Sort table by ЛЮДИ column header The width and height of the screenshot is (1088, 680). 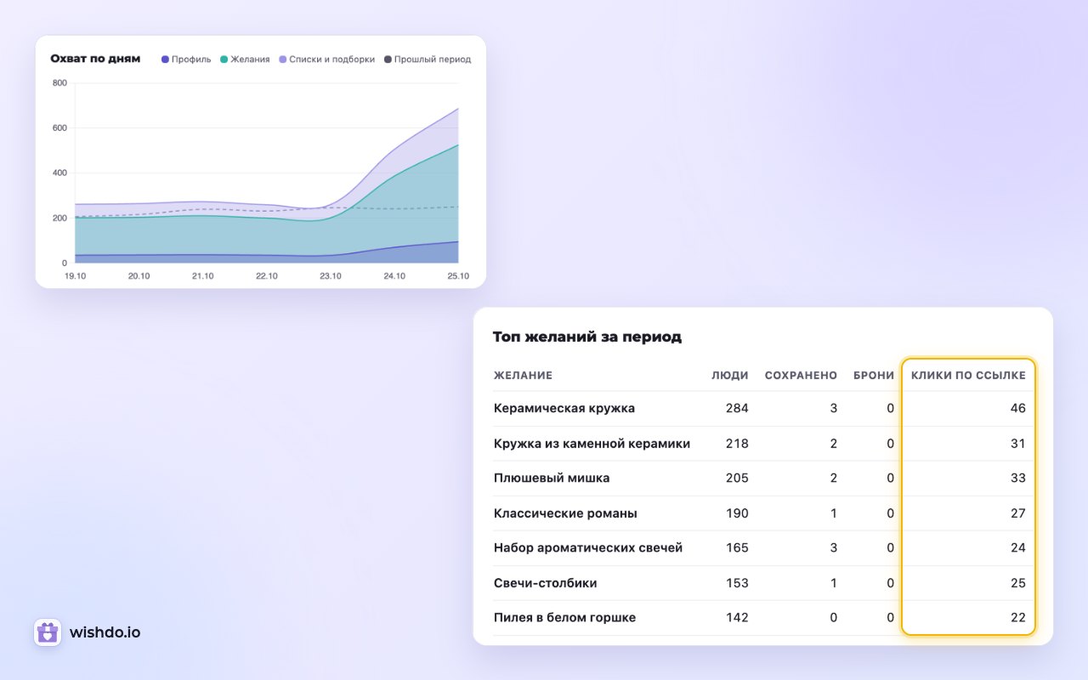[730, 375]
